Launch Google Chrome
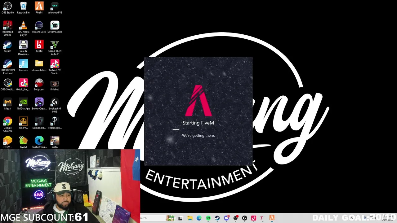This screenshot has width=397, height=223. pyautogui.click(x=8, y=125)
